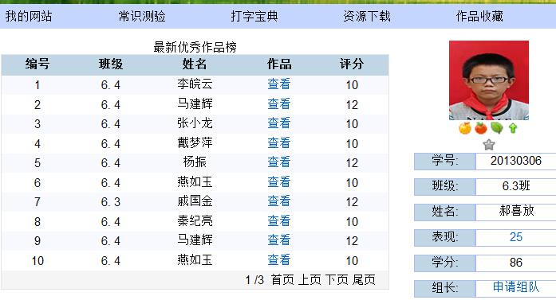
Task: Open 查看 link in row 6
Action: click(279, 182)
